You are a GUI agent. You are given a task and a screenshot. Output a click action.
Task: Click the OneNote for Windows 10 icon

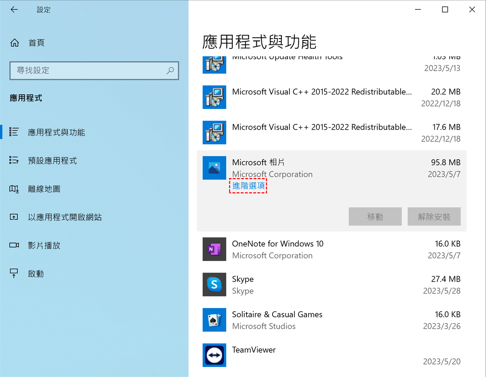point(214,249)
